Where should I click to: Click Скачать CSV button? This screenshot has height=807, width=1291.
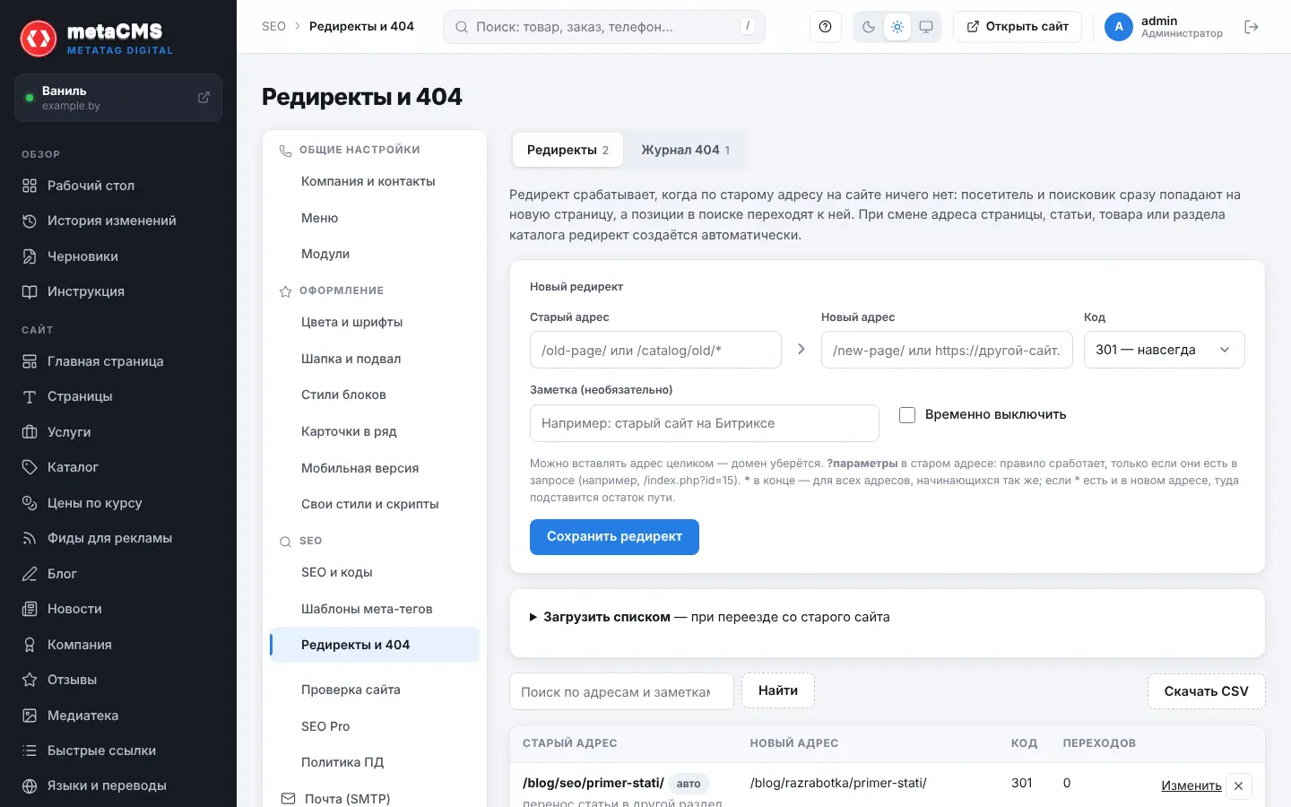1206,691
